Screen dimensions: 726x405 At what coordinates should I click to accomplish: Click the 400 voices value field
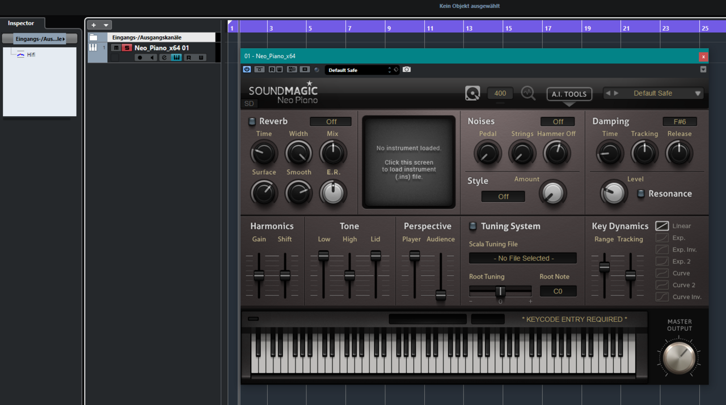click(x=500, y=93)
